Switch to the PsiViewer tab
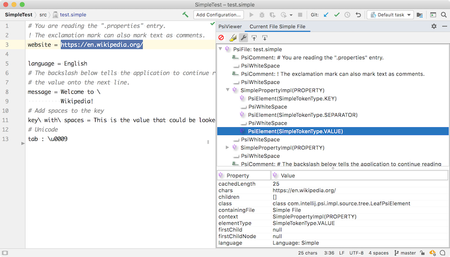450x257 pixels. tap(230, 26)
